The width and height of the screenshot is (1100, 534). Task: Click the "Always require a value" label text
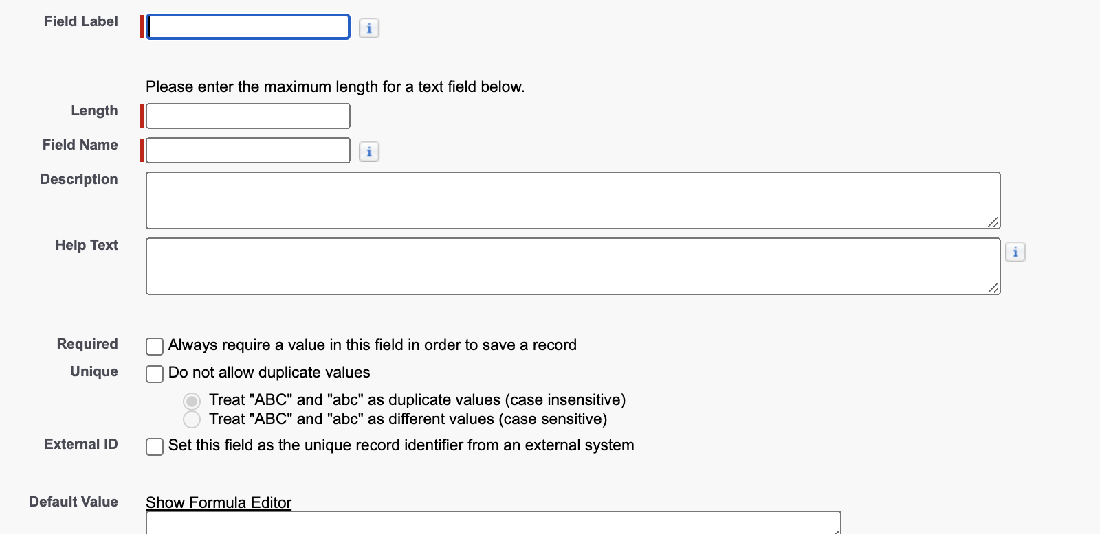[372, 345]
